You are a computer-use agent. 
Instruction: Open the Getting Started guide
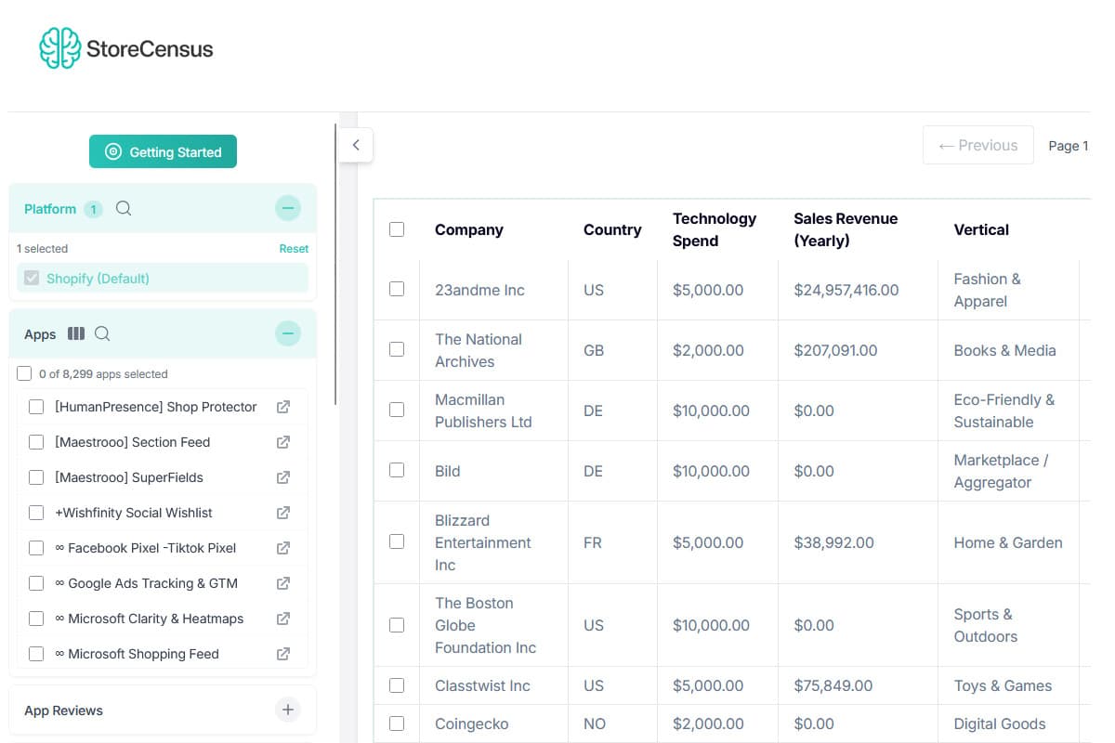click(163, 150)
